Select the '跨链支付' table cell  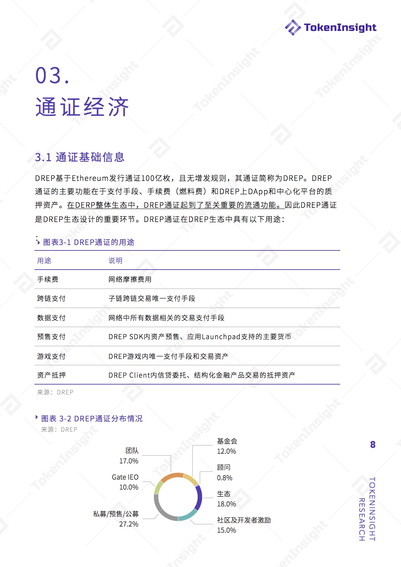[x=51, y=298]
